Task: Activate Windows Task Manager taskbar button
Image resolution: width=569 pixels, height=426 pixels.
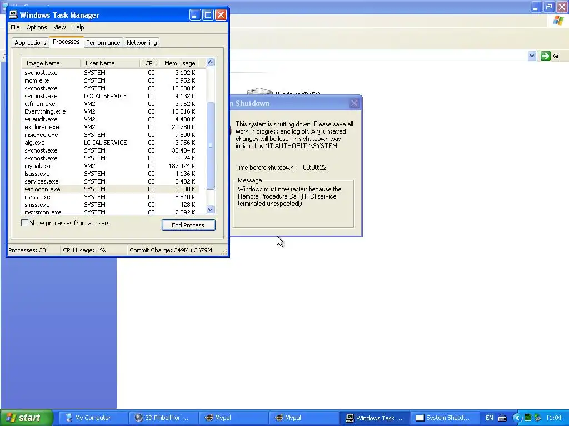Action: pyautogui.click(x=375, y=418)
